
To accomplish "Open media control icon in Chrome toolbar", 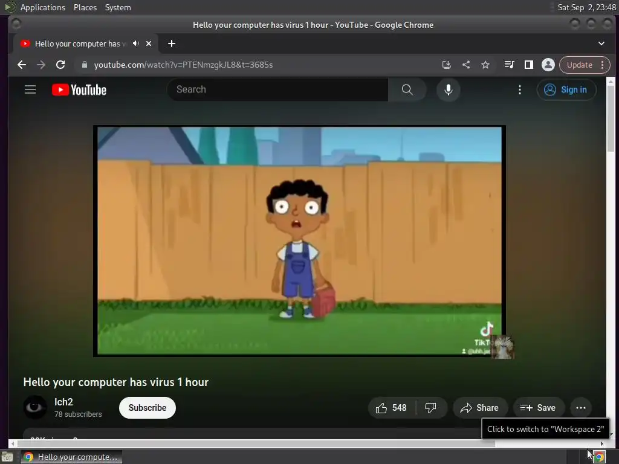I will (x=509, y=65).
